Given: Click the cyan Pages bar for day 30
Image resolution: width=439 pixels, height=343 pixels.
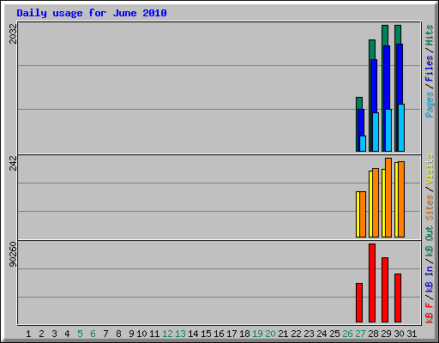Looking at the screenshot, I should point(401,128).
